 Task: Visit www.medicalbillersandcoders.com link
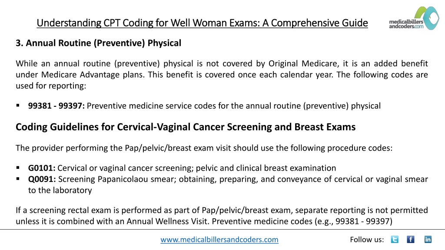[x=219, y=240]
